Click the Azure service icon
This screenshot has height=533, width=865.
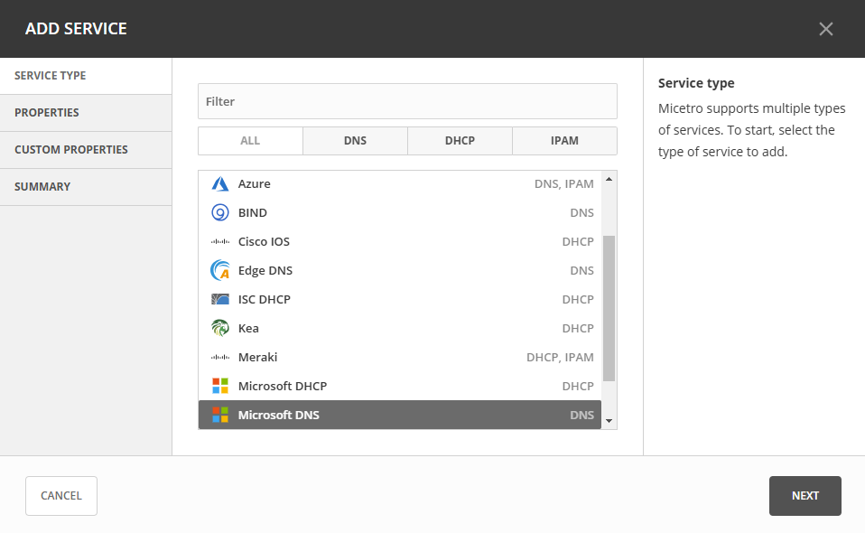220,184
